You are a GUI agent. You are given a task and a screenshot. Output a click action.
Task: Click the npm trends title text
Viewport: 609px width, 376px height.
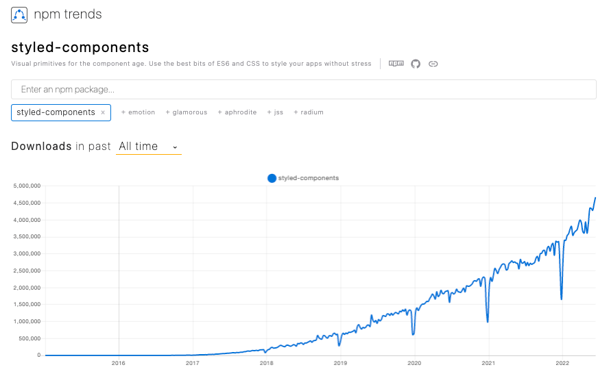pyautogui.click(x=68, y=14)
